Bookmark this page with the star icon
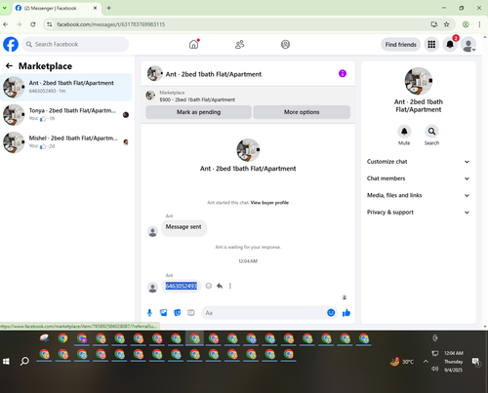Screen dimensions: 488x393 447,24
